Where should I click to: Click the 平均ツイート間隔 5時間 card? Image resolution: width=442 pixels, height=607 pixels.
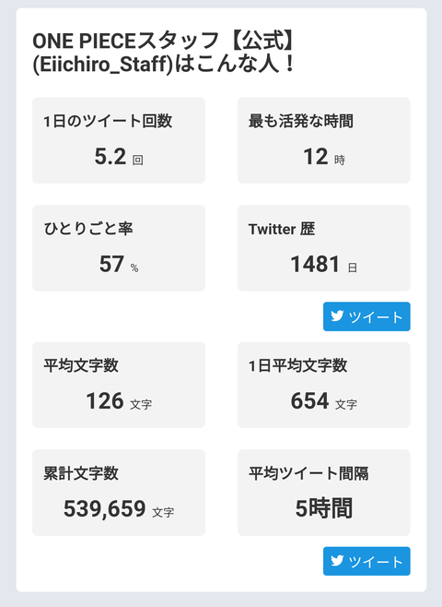(x=324, y=493)
